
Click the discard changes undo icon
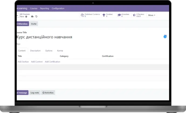click(x=36, y=17)
